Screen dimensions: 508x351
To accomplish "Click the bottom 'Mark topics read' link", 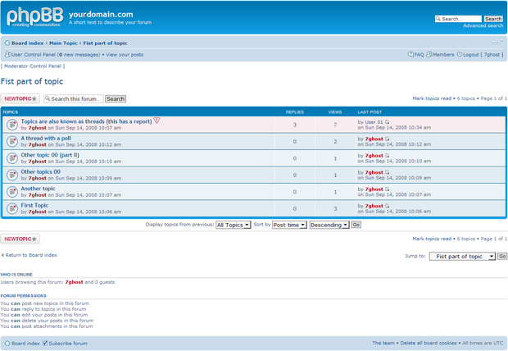I will (x=432, y=239).
